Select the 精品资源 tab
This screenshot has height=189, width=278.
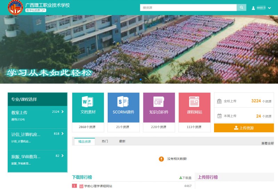84,141
